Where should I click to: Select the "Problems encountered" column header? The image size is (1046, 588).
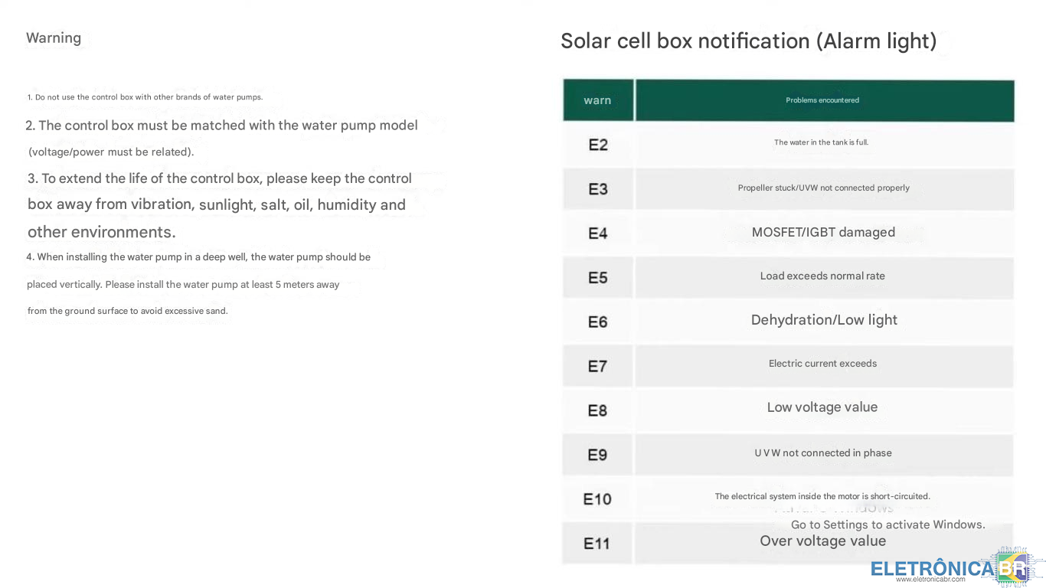822,100
